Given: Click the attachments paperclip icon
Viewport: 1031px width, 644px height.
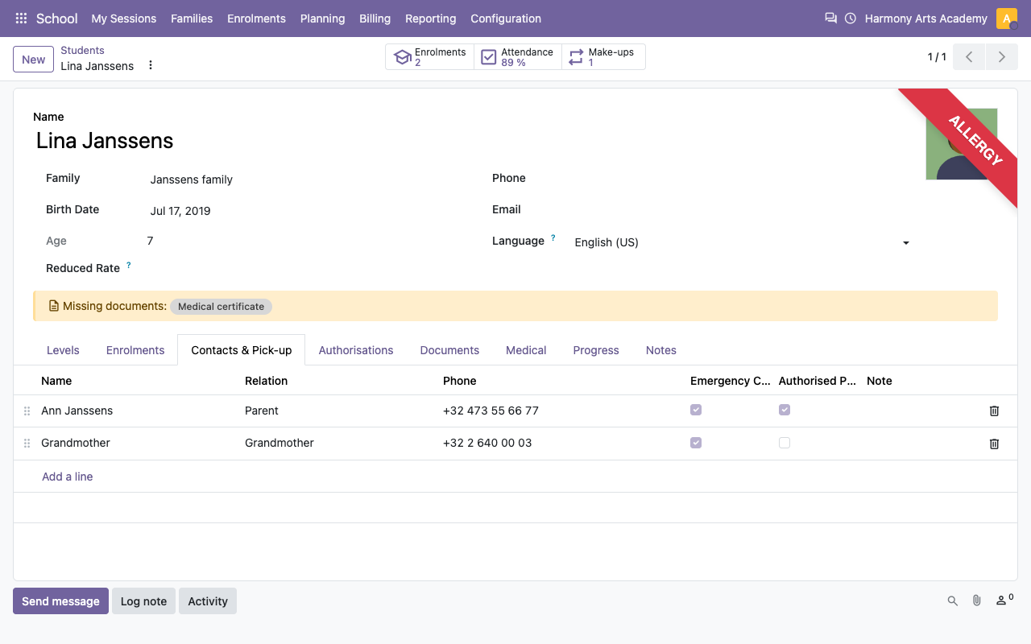Looking at the screenshot, I should click(x=976, y=601).
